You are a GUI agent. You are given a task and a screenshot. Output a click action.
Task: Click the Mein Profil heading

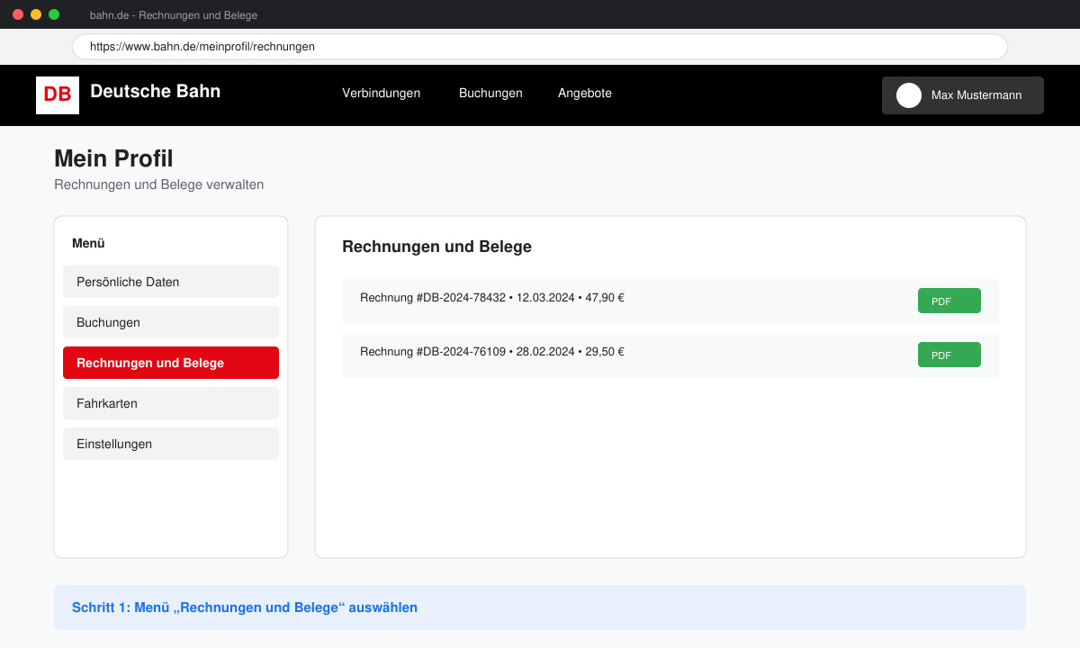(x=113, y=158)
